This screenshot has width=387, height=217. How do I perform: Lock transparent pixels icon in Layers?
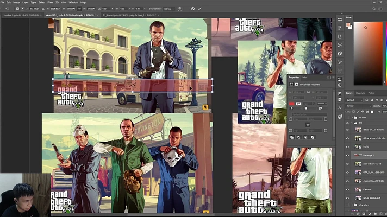[x=353, y=112]
